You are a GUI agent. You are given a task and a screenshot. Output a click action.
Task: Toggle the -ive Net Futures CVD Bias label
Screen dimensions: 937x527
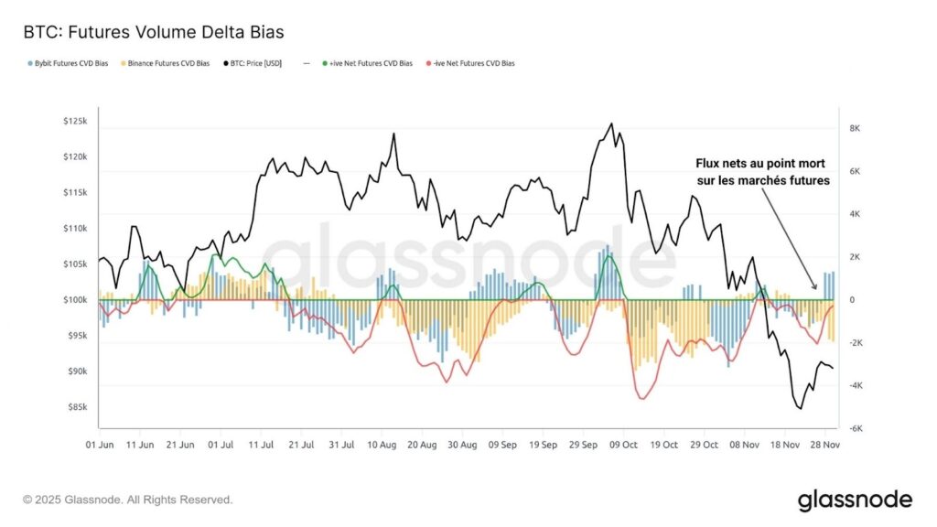pos(474,64)
